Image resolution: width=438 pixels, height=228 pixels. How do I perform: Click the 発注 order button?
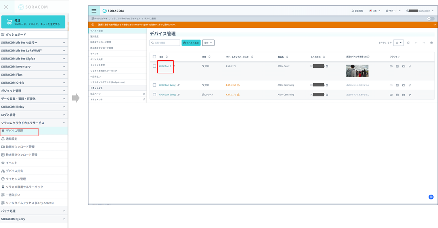(33, 22)
